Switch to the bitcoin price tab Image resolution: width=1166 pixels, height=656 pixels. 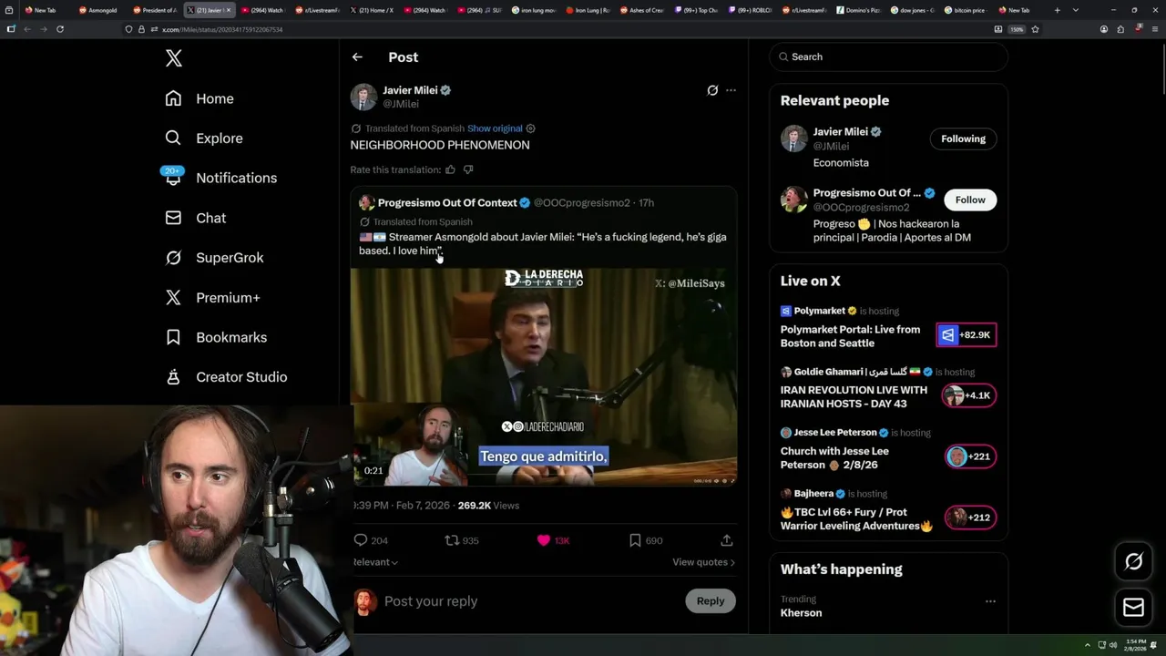[966, 10]
